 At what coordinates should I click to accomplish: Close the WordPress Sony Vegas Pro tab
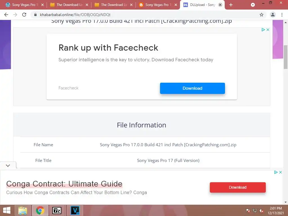(42, 5)
